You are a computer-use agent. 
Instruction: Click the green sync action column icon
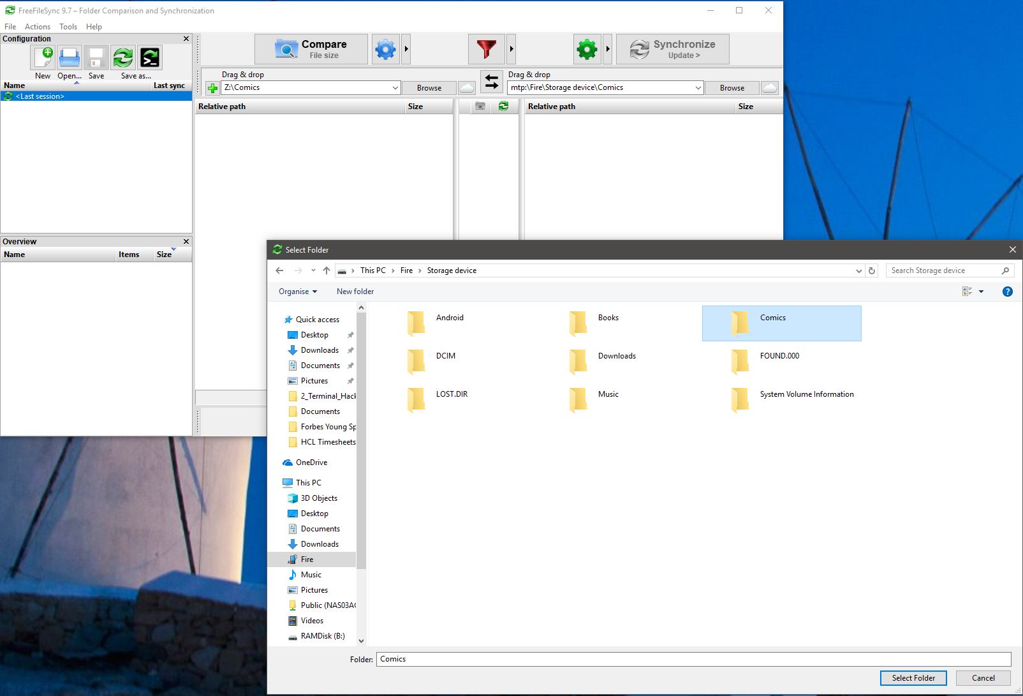pyautogui.click(x=503, y=107)
